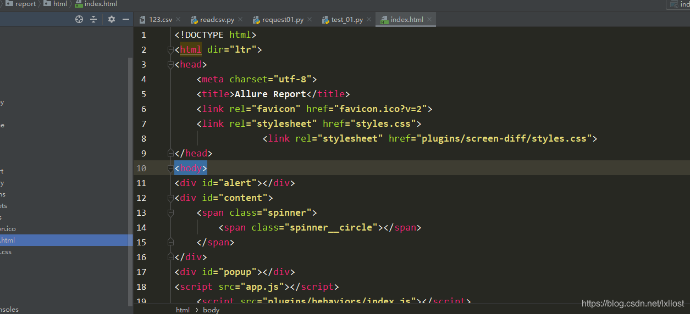
Task: Click line number 10 in the gutter
Action: pyautogui.click(x=141, y=168)
